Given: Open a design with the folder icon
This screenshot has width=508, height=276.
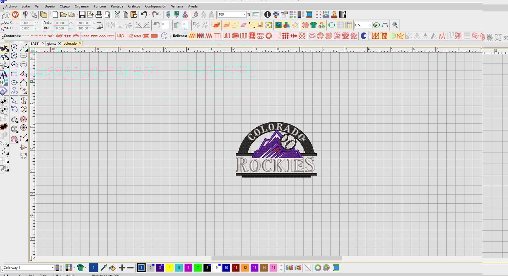Looking at the screenshot, I should pos(63,15).
